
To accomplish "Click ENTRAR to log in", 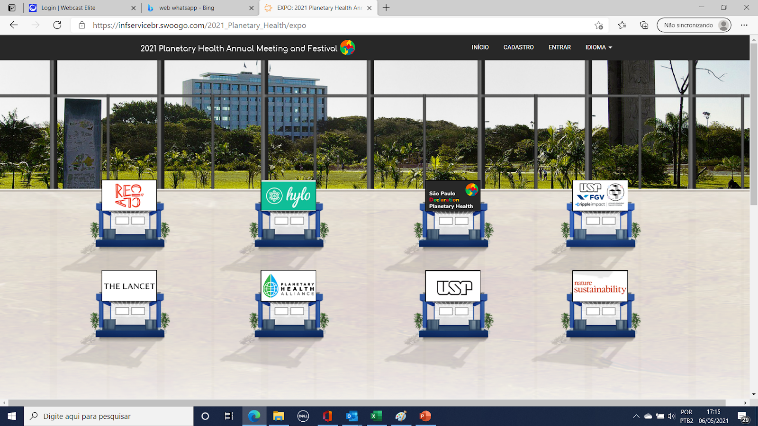I will tap(559, 47).
